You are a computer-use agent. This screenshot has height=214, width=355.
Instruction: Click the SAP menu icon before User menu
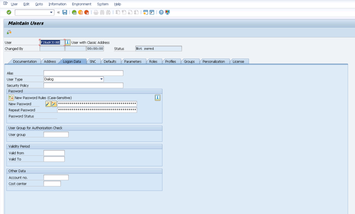tap(6, 3)
